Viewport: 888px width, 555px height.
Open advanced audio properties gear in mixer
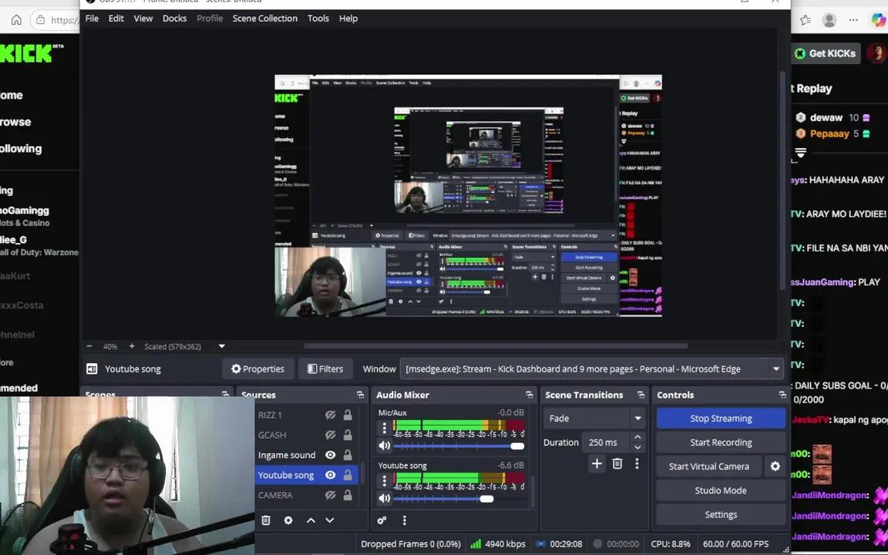(381, 520)
